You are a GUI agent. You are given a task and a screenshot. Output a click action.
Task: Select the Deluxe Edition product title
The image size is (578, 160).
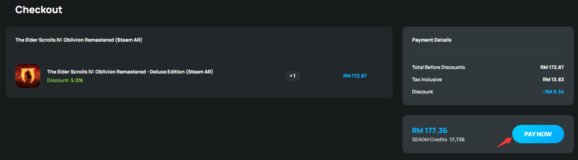130,71
